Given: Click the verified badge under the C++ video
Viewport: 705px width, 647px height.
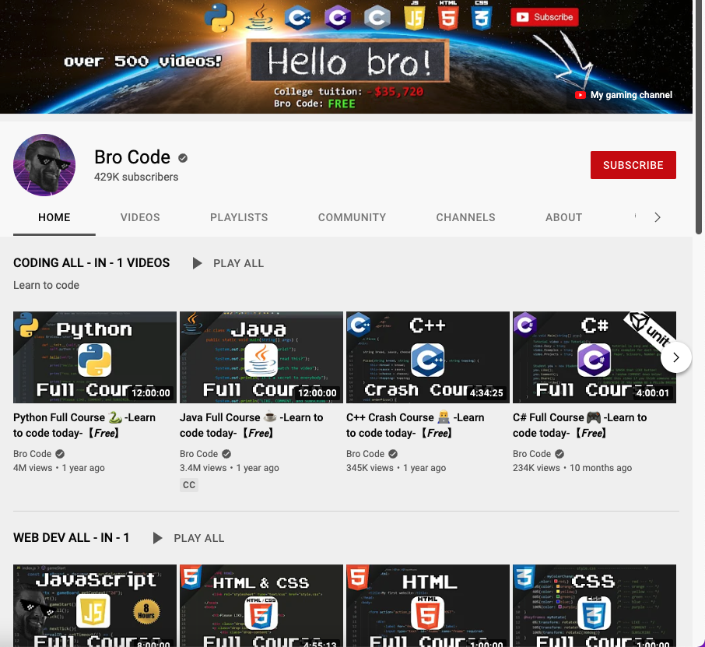Looking at the screenshot, I should 393,454.
